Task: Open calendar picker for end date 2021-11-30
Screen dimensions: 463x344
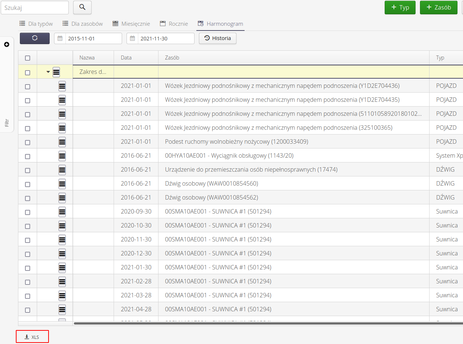Action: tap(133, 38)
